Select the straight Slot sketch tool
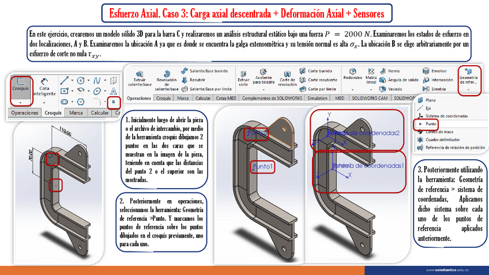 click(64, 101)
